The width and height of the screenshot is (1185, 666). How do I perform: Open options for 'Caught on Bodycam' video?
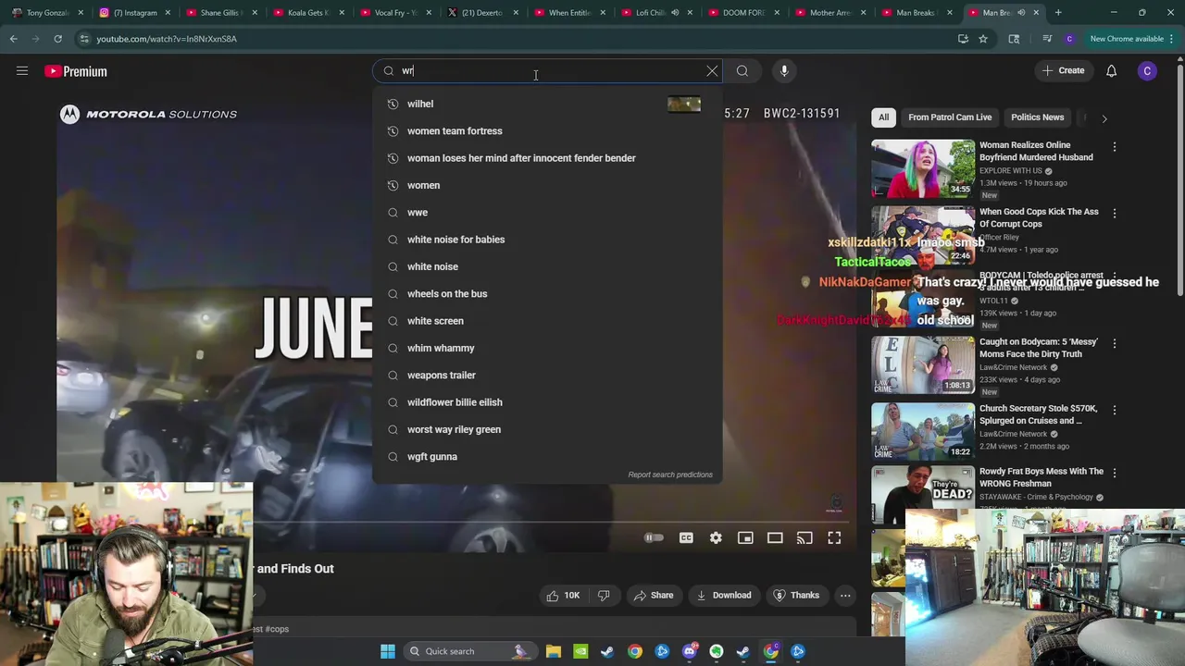click(1115, 343)
